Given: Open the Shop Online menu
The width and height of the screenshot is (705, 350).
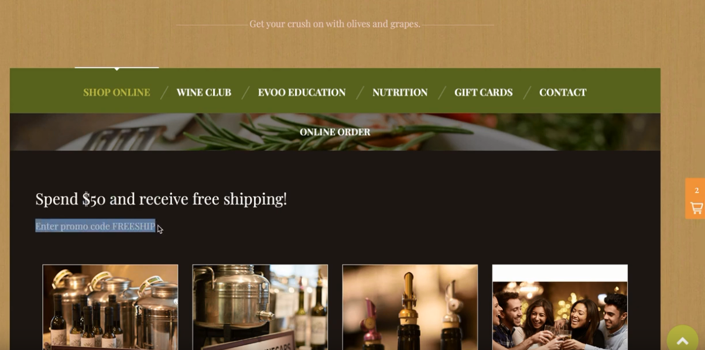Looking at the screenshot, I should point(117,92).
